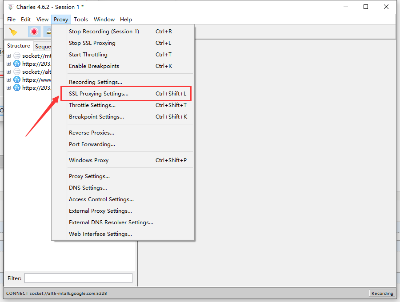
Task: Toggle the red record toolbar button
Action: [x=34, y=32]
